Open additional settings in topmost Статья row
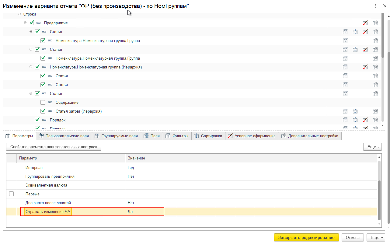 (x=375, y=32)
